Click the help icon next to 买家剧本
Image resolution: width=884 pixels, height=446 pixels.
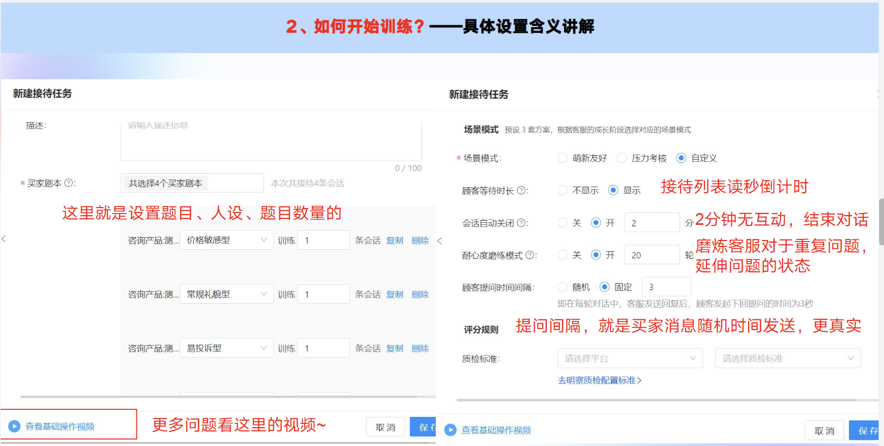(x=68, y=183)
